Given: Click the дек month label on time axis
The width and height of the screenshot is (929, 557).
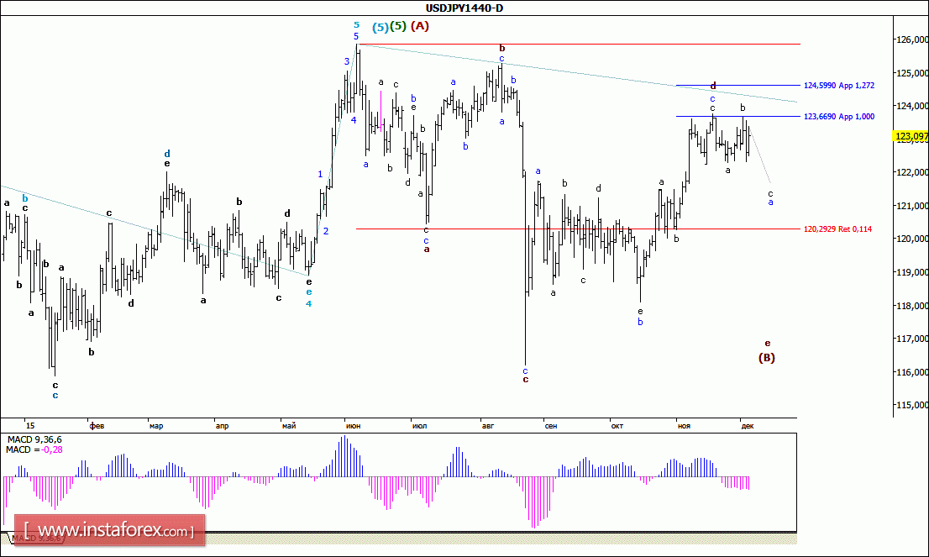Looking at the screenshot, I should pyautogui.click(x=748, y=426).
